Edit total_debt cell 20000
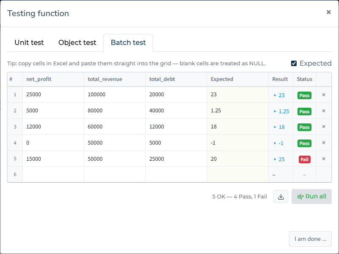 click(176, 95)
